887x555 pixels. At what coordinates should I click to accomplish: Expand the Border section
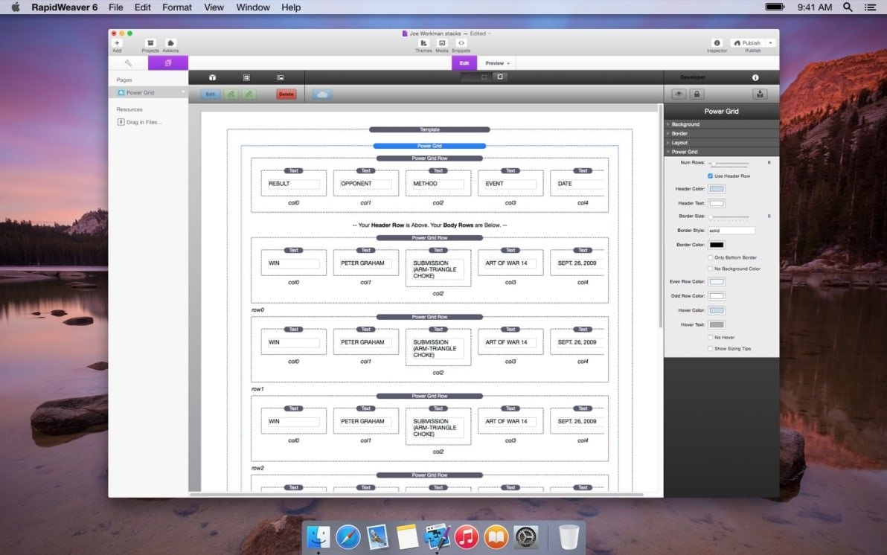[721, 133]
